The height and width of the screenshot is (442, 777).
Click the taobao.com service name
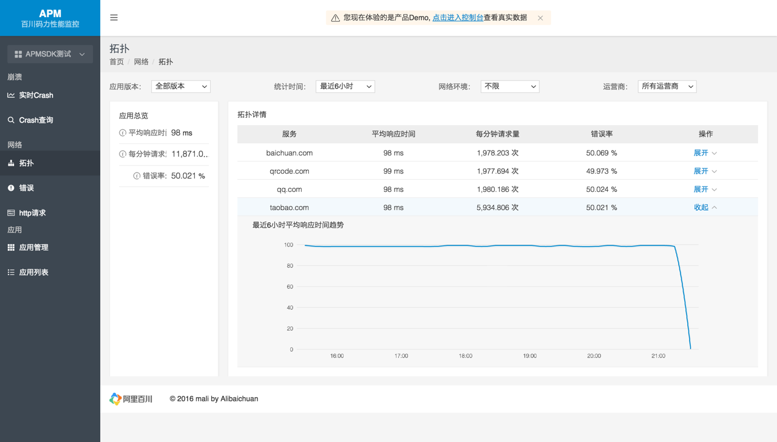coord(290,208)
